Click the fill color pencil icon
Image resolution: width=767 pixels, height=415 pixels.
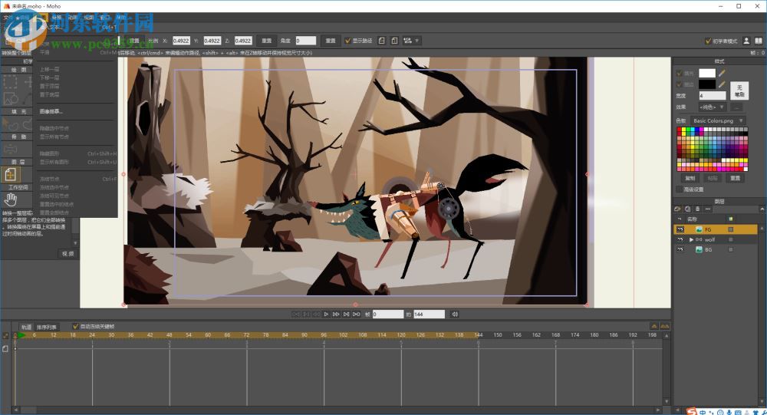click(723, 74)
